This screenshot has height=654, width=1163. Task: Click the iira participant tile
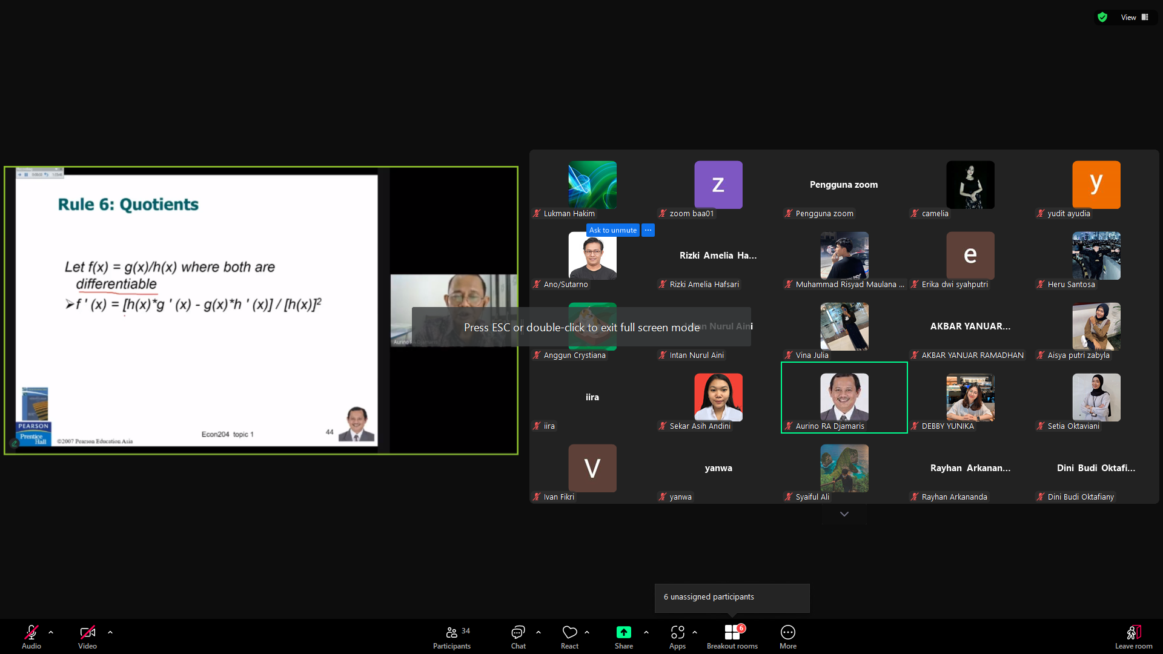[592, 397]
